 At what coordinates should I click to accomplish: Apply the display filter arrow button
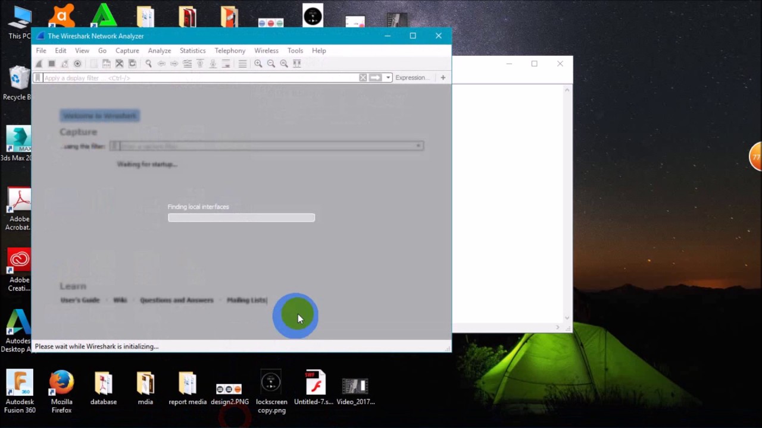tap(375, 78)
